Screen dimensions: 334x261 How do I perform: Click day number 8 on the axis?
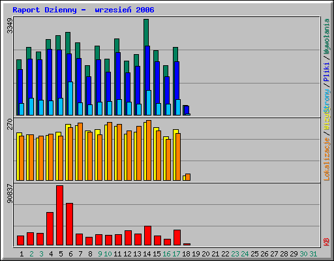click(x=90, y=254)
